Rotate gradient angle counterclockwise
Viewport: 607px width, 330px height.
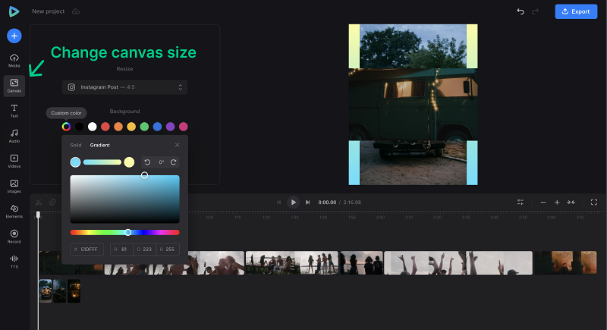pos(147,162)
